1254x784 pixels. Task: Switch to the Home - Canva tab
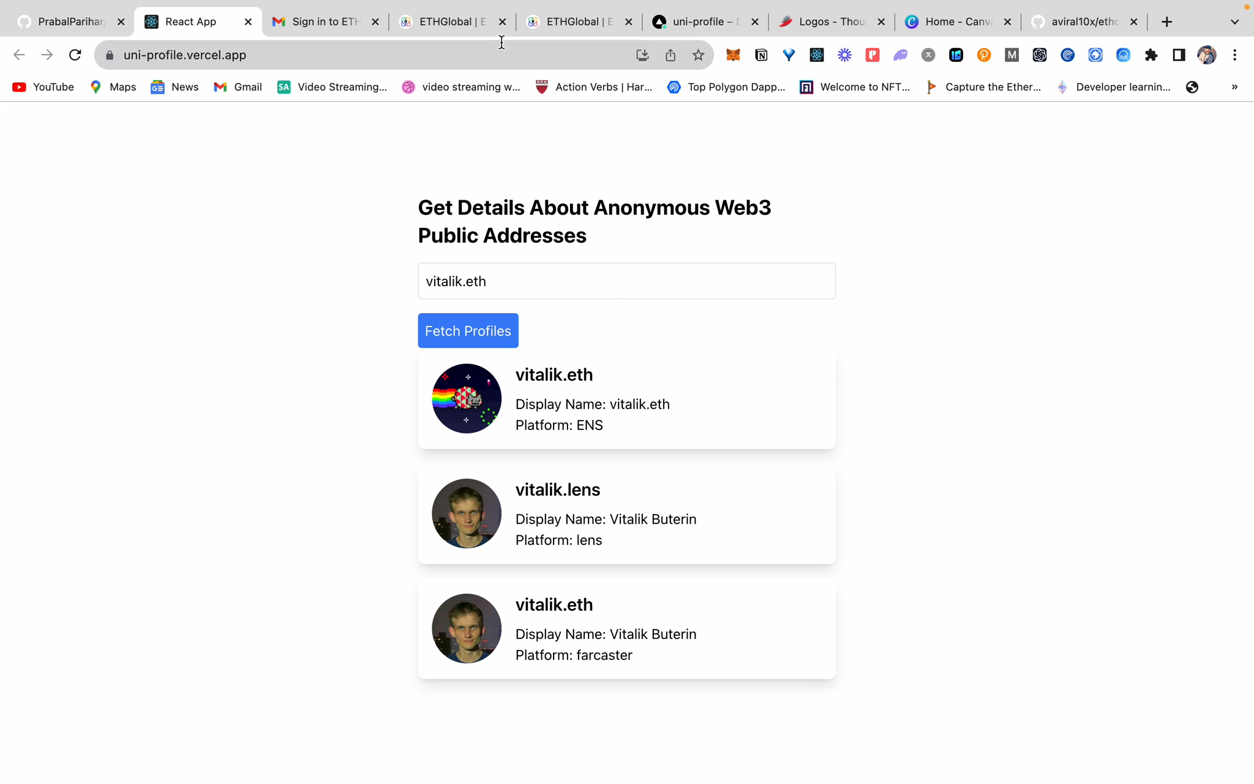coord(958,22)
